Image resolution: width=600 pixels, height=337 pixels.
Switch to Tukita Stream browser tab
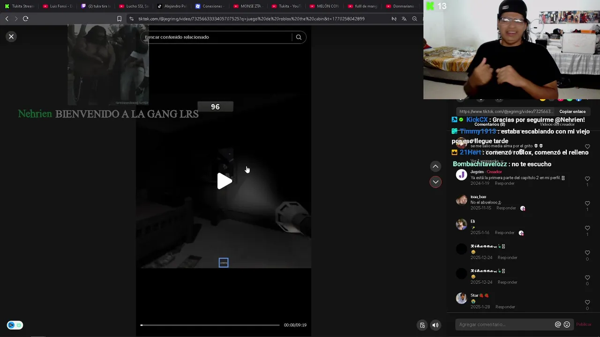tap(19, 6)
